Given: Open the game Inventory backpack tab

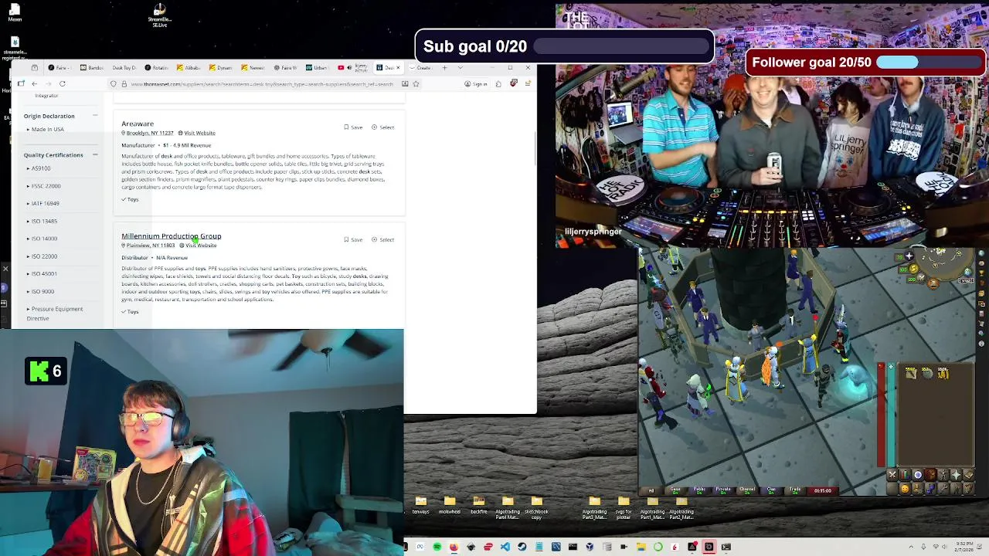Looking at the screenshot, I should tap(930, 476).
